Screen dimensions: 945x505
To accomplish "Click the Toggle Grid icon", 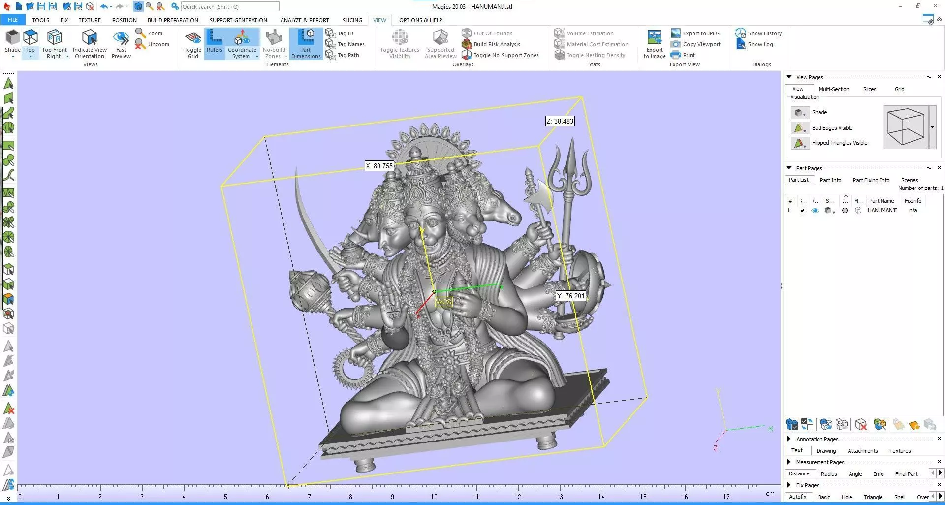I will pyautogui.click(x=192, y=37).
